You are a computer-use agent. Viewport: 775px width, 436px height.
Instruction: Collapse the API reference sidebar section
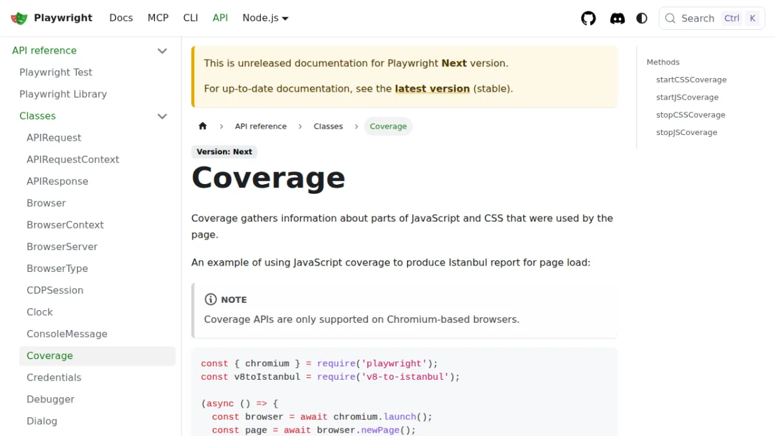(x=162, y=50)
